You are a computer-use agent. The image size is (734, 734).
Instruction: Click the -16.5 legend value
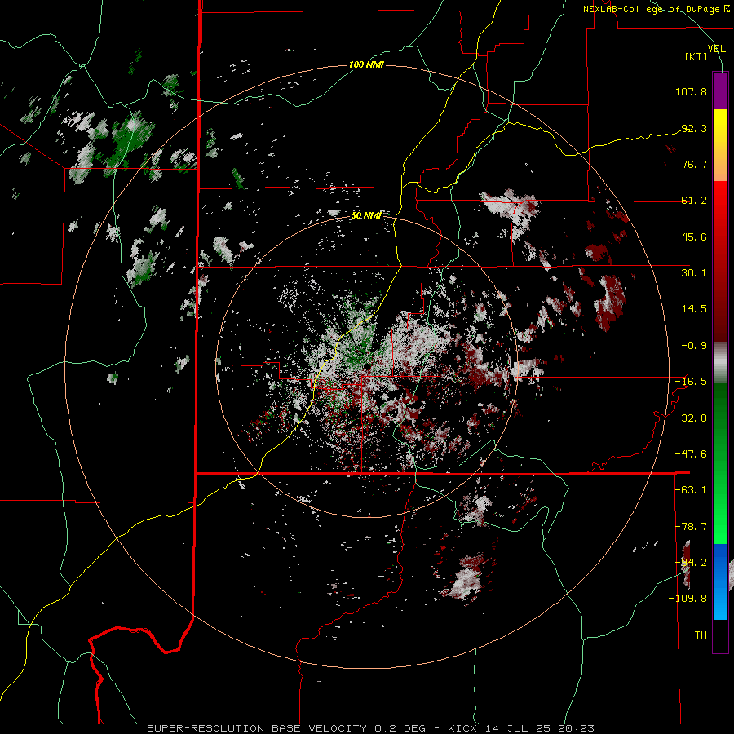click(x=691, y=382)
